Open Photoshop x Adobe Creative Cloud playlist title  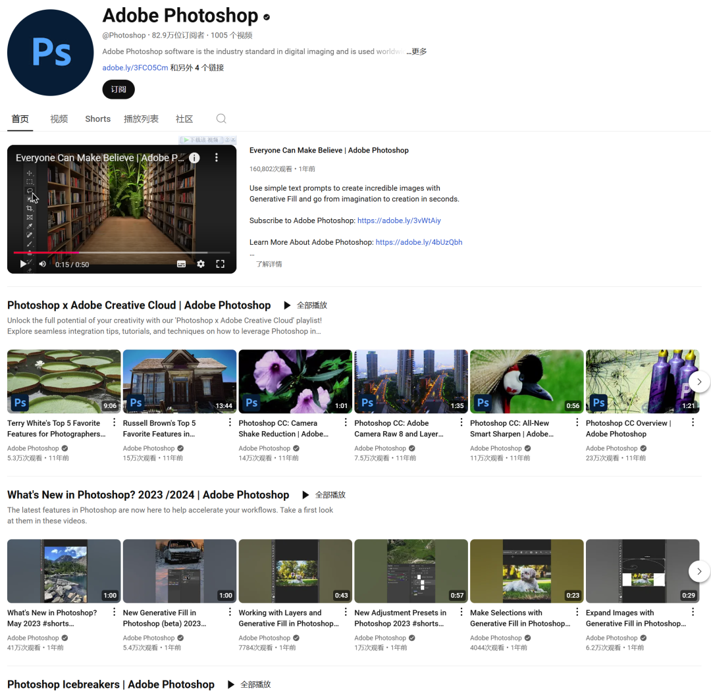coord(139,305)
